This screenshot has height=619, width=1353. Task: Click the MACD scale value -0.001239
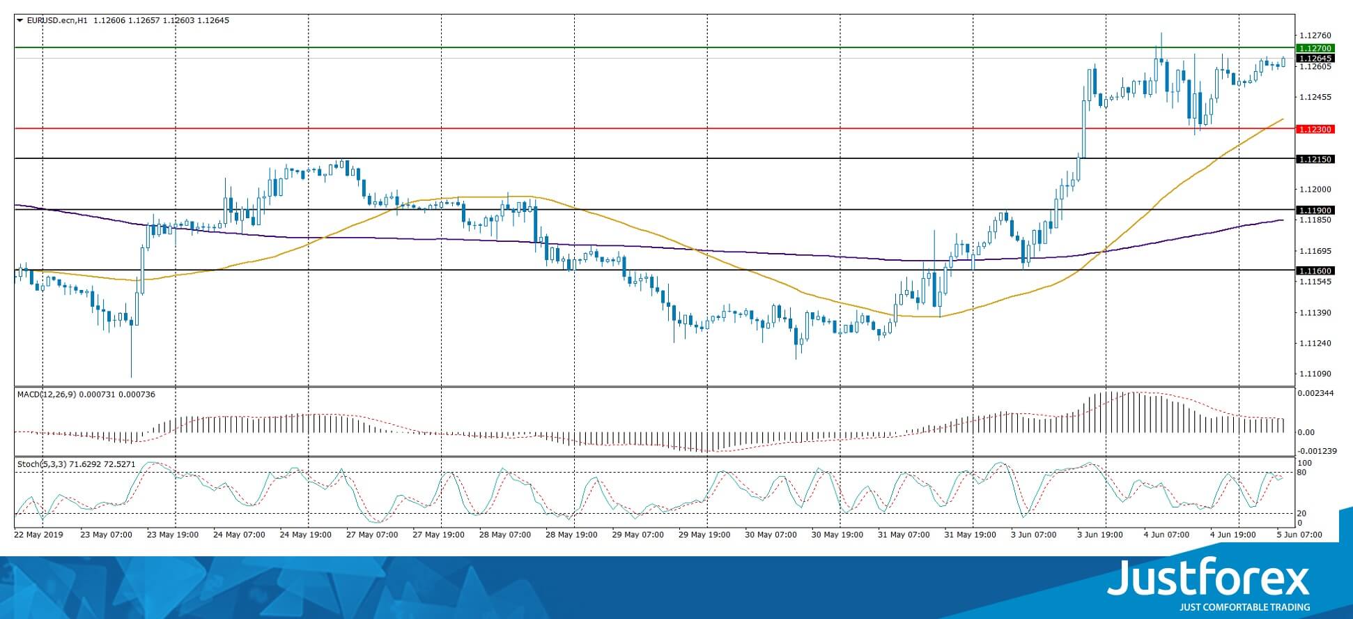point(1317,451)
